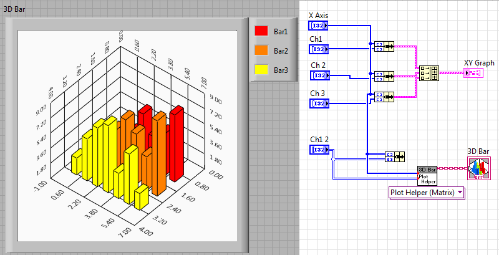Click the 3D Bar front panel label
Screen dimensions: 499x255
14,9
